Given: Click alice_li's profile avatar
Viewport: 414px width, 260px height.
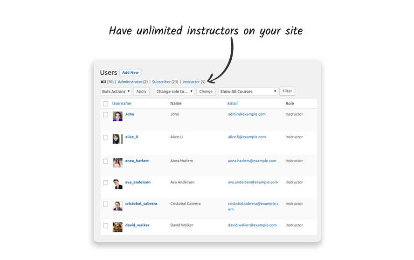Looking at the screenshot, I should click(117, 139).
